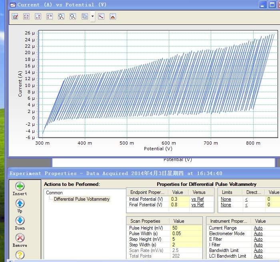The image size is (280, 262).
Task: Click Experiment Properties panel title bar
Action: click(144, 173)
